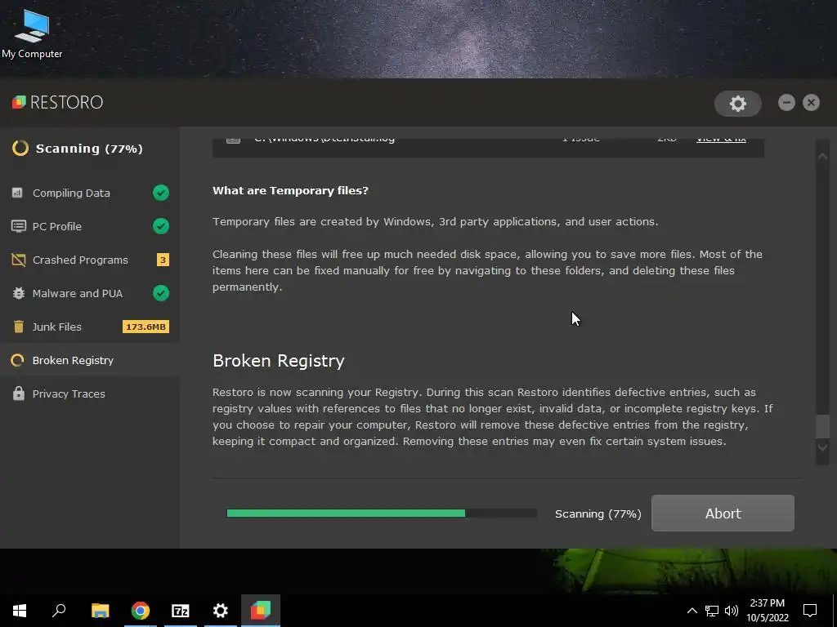Screen dimensions: 837x627
Task: Click the Privacy Traces lock icon
Action: [x=19, y=394]
